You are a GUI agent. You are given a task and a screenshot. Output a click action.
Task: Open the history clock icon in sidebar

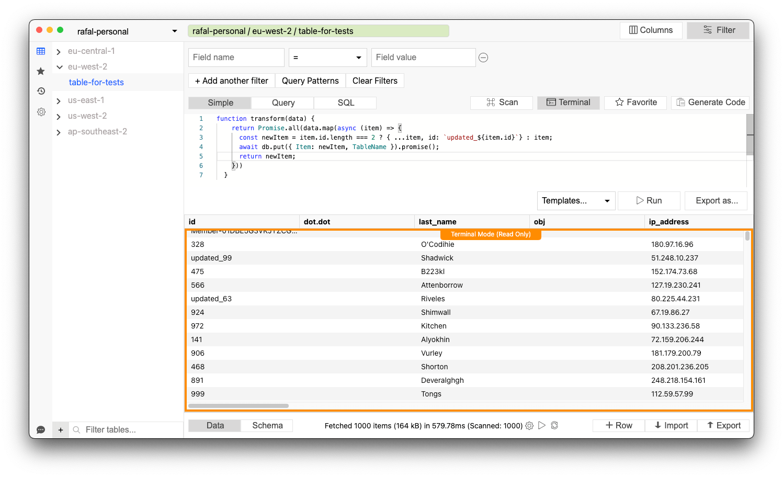(x=41, y=91)
